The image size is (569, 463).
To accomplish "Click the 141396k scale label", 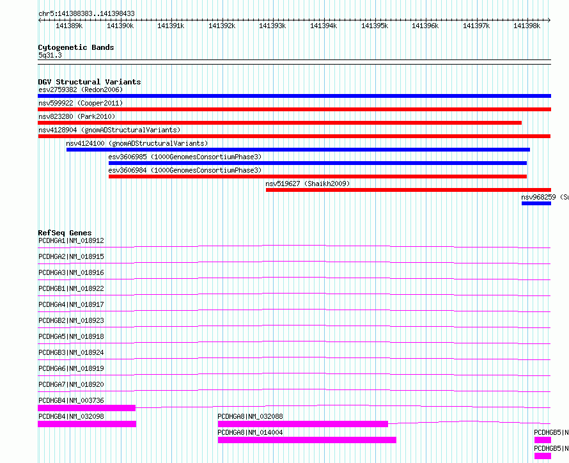I will tap(425, 26).
